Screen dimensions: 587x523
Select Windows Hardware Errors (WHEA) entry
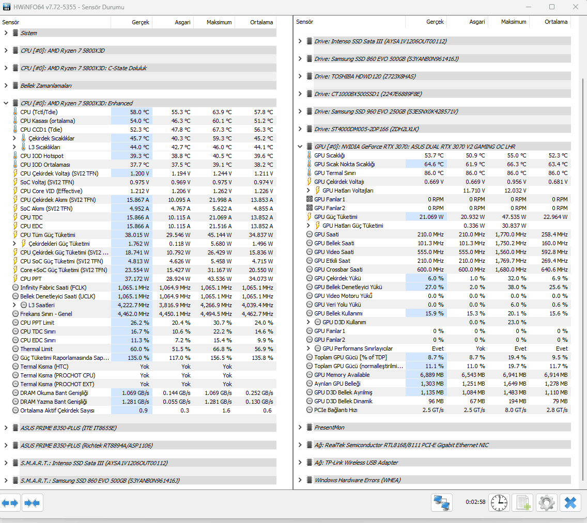click(357, 480)
